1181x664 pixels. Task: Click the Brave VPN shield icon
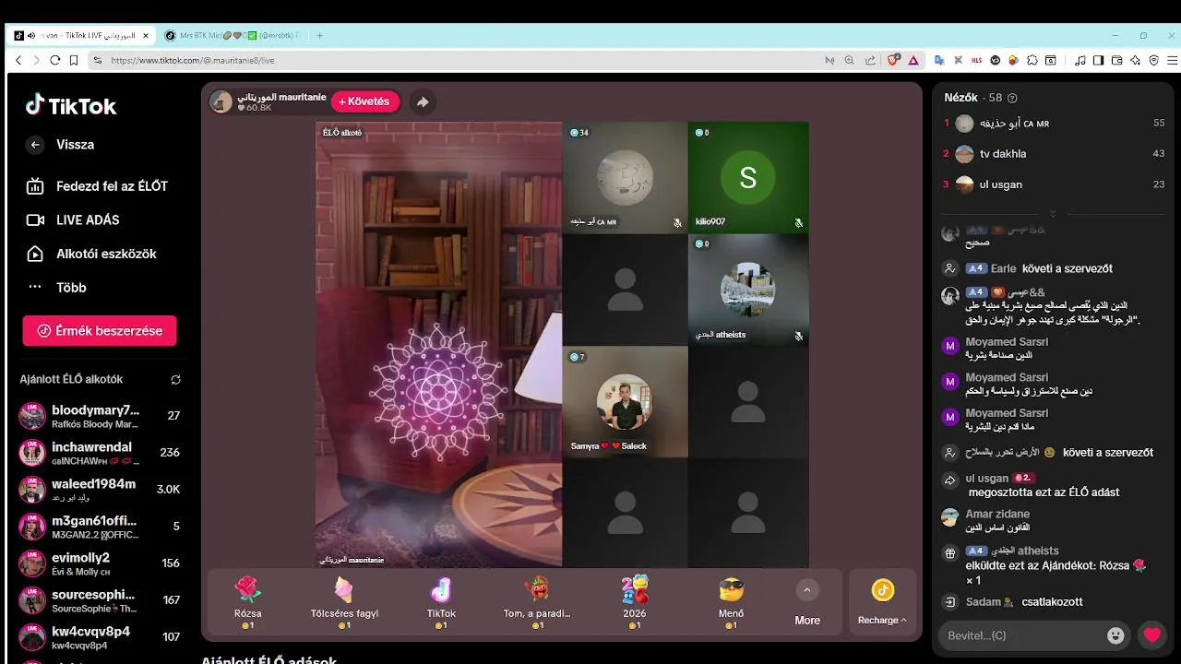[1153, 60]
